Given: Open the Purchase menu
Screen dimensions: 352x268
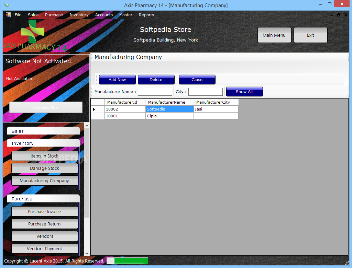Looking at the screenshot, I should [54, 15].
